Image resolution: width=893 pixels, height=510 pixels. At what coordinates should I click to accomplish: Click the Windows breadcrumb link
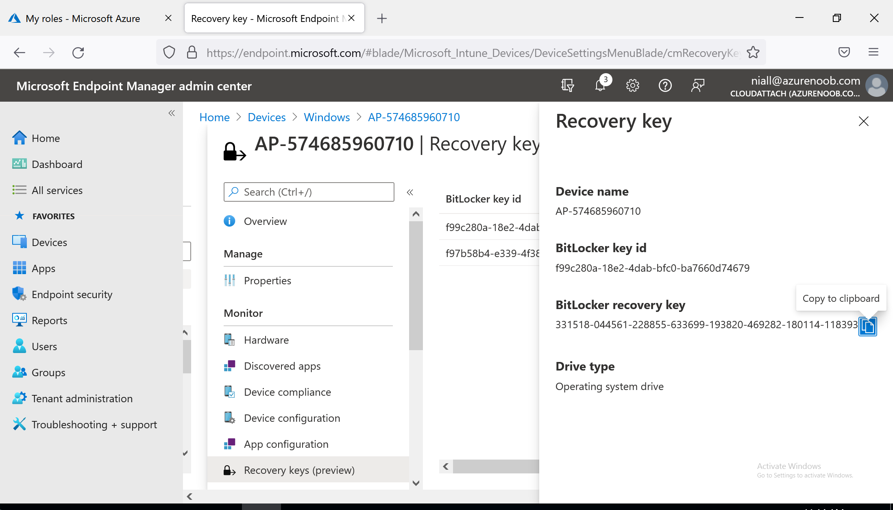click(x=327, y=117)
